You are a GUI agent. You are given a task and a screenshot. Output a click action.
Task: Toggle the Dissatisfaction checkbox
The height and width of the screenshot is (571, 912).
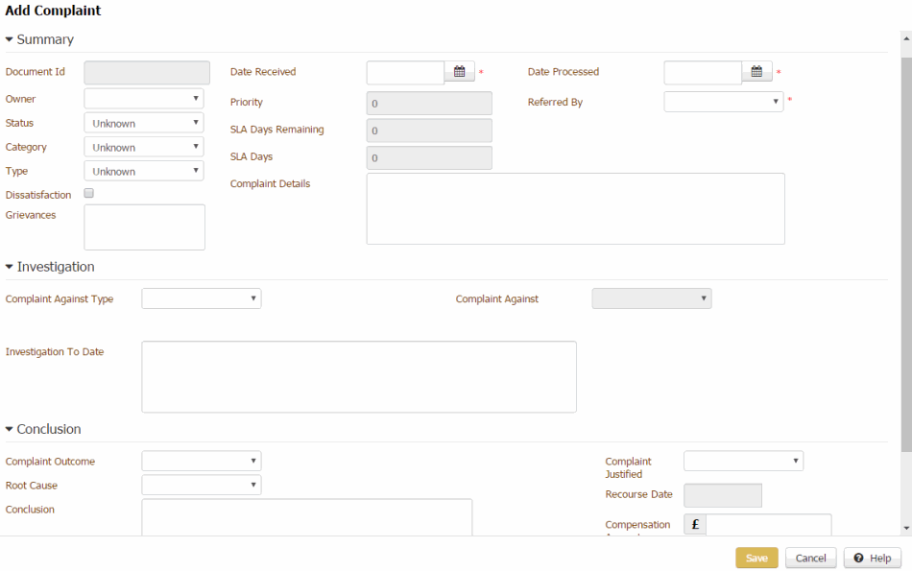coord(88,193)
